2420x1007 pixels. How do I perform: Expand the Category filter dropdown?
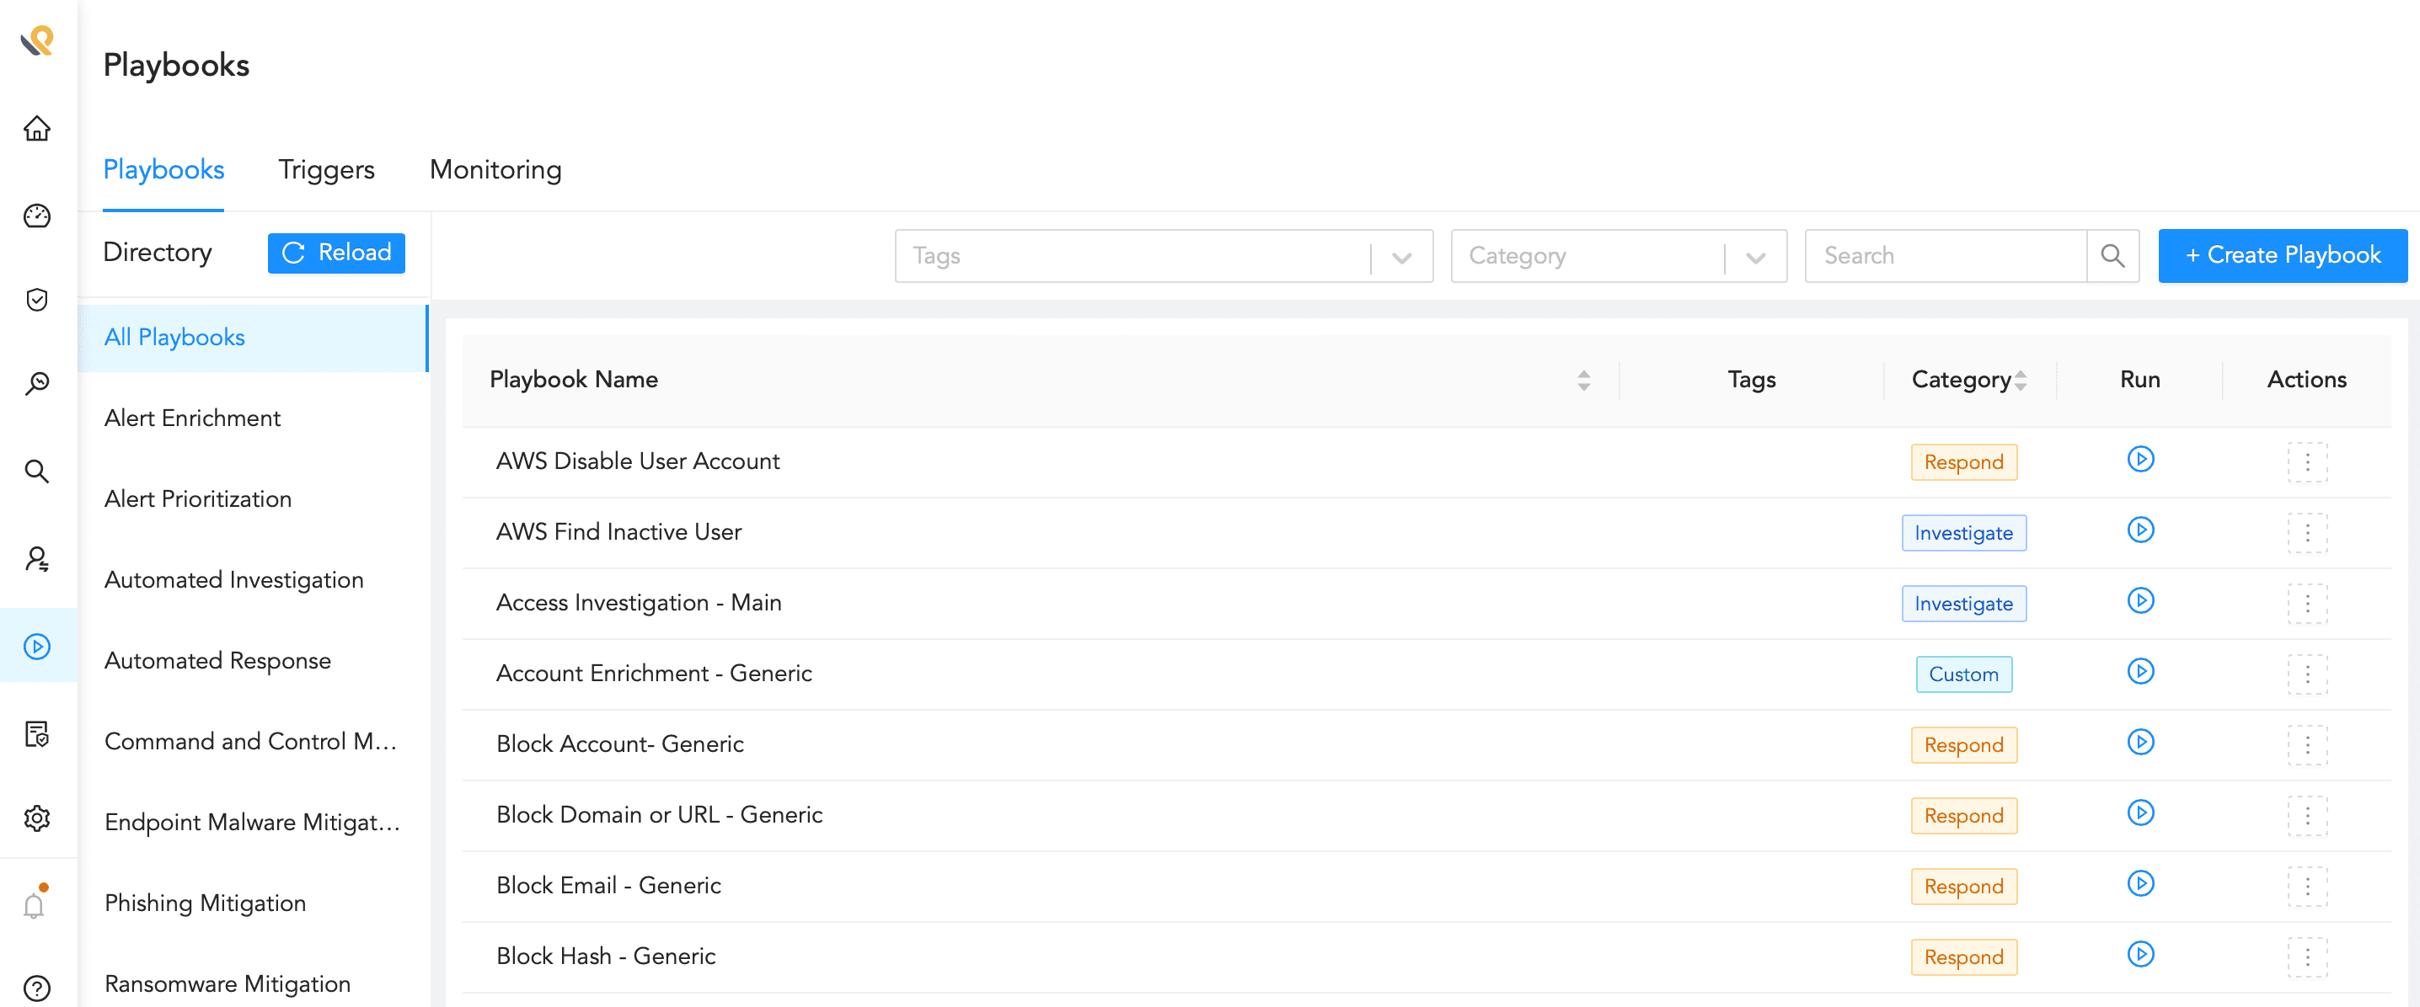coord(1754,257)
